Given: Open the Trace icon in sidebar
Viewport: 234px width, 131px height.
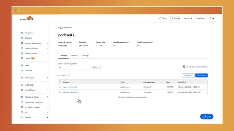Looking at the screenshot, I should (x=22, y=58).
